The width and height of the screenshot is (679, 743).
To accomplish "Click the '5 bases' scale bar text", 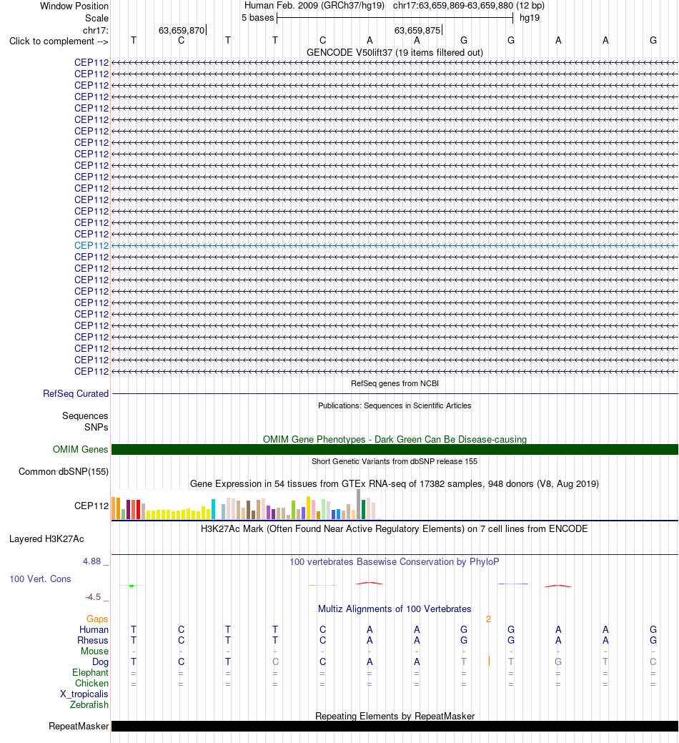I will tap(257, 18).
